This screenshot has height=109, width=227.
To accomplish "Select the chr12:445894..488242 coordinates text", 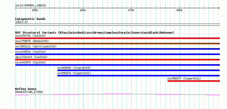I will (31, 6).
